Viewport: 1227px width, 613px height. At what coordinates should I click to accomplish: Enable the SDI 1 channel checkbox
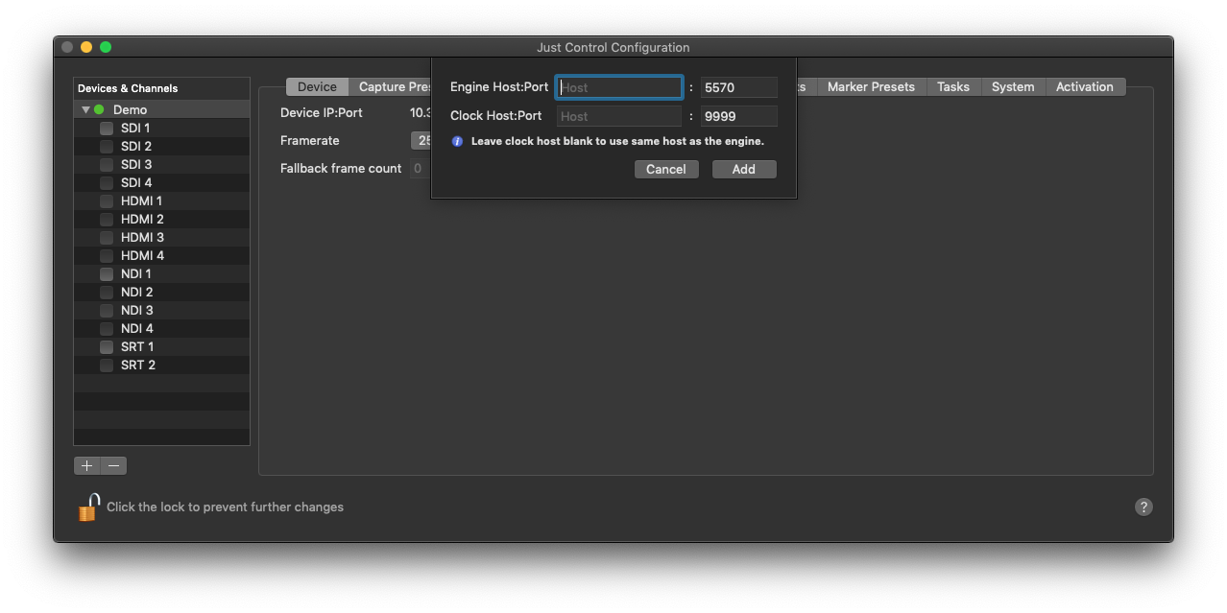107,128
